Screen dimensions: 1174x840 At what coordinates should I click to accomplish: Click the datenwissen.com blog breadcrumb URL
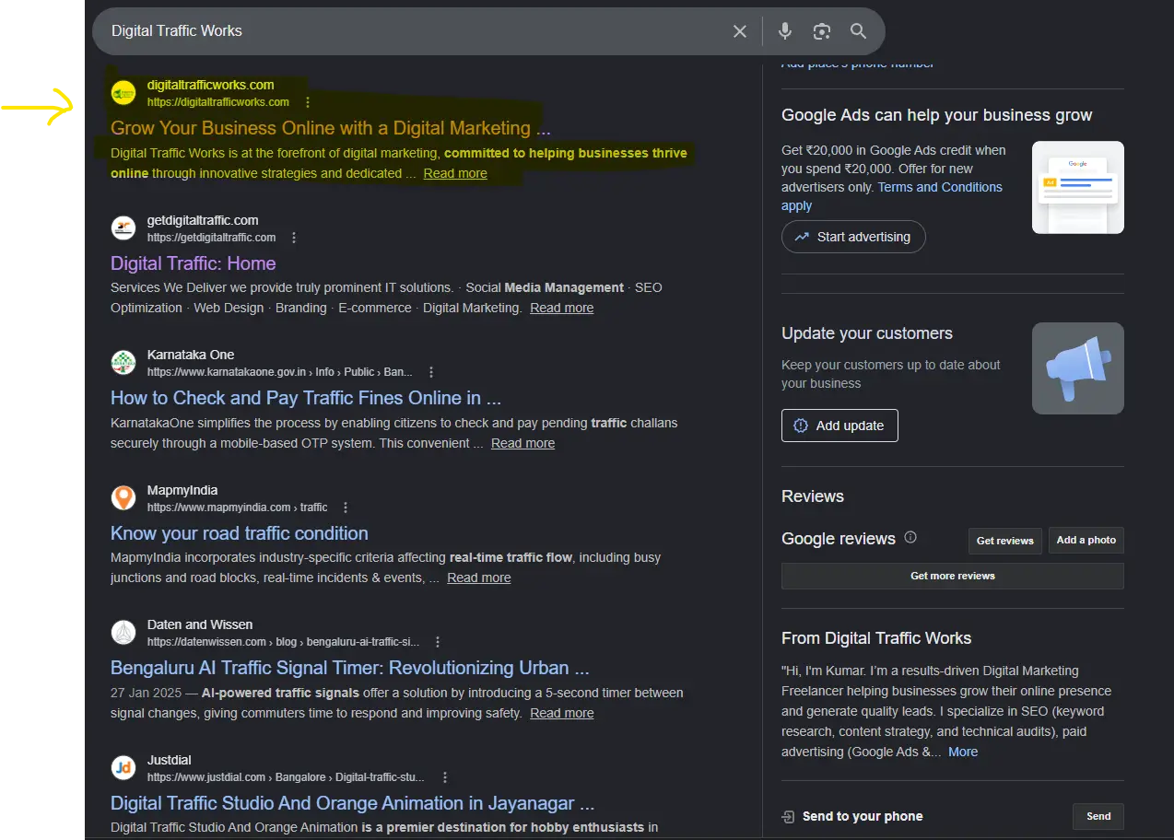(284, 642)
